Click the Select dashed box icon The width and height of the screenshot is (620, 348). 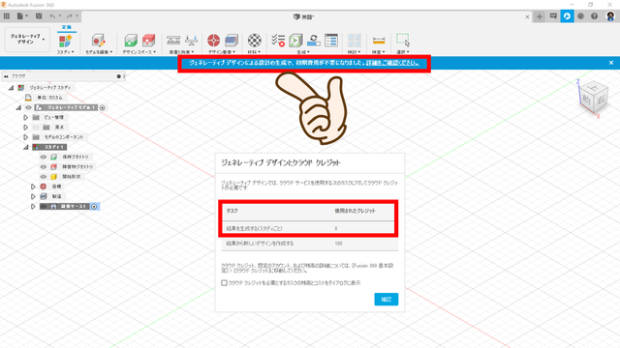tap(403, 41)
